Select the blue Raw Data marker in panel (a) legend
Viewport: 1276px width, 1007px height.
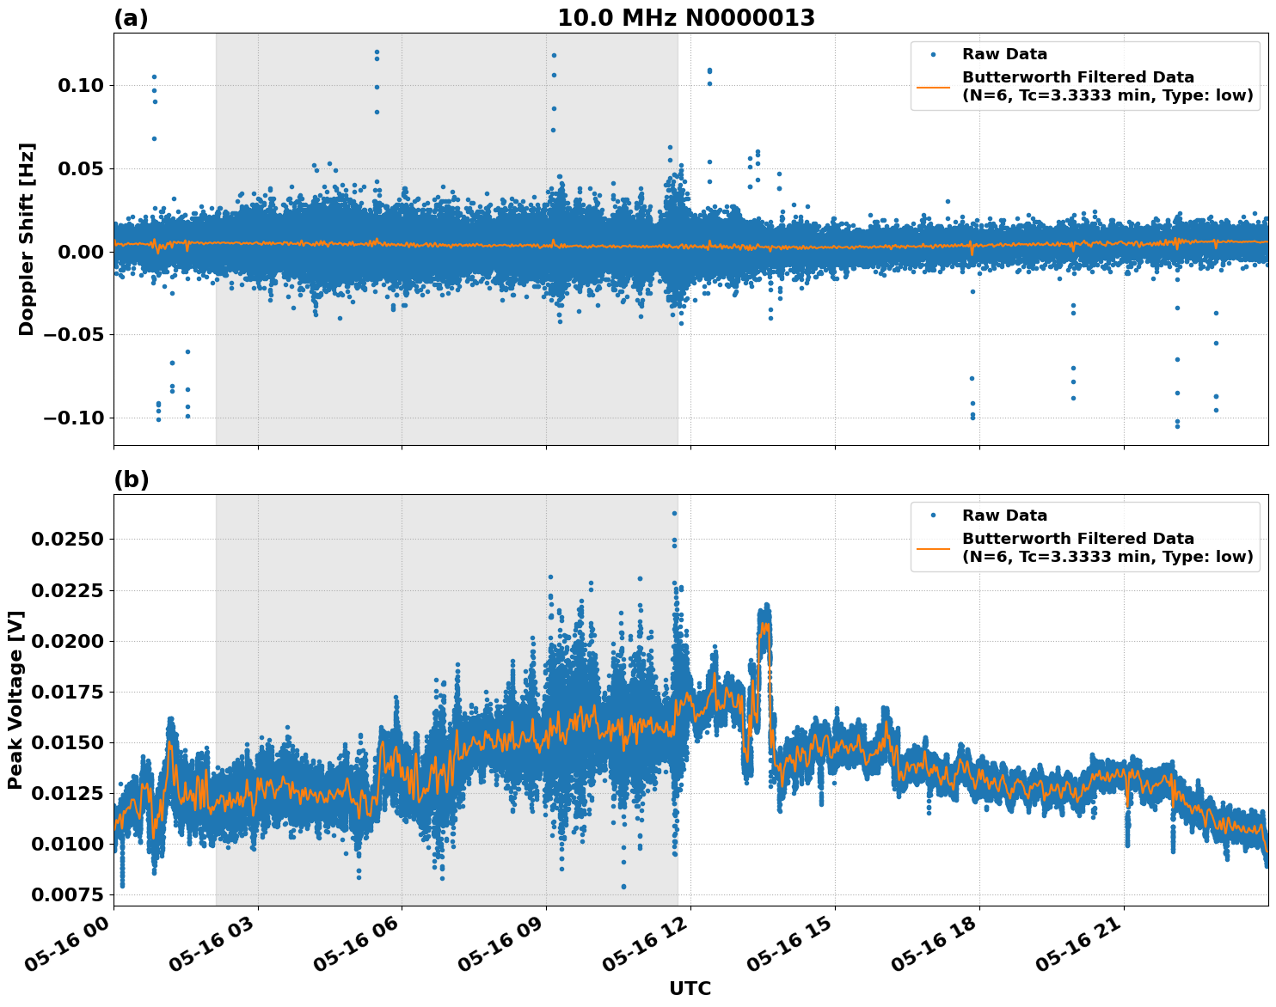coord(933,54)
